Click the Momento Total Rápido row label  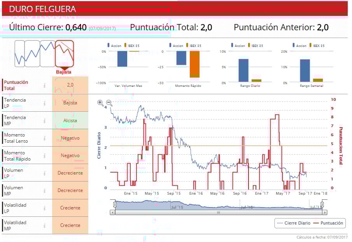[x=17, y=156]
